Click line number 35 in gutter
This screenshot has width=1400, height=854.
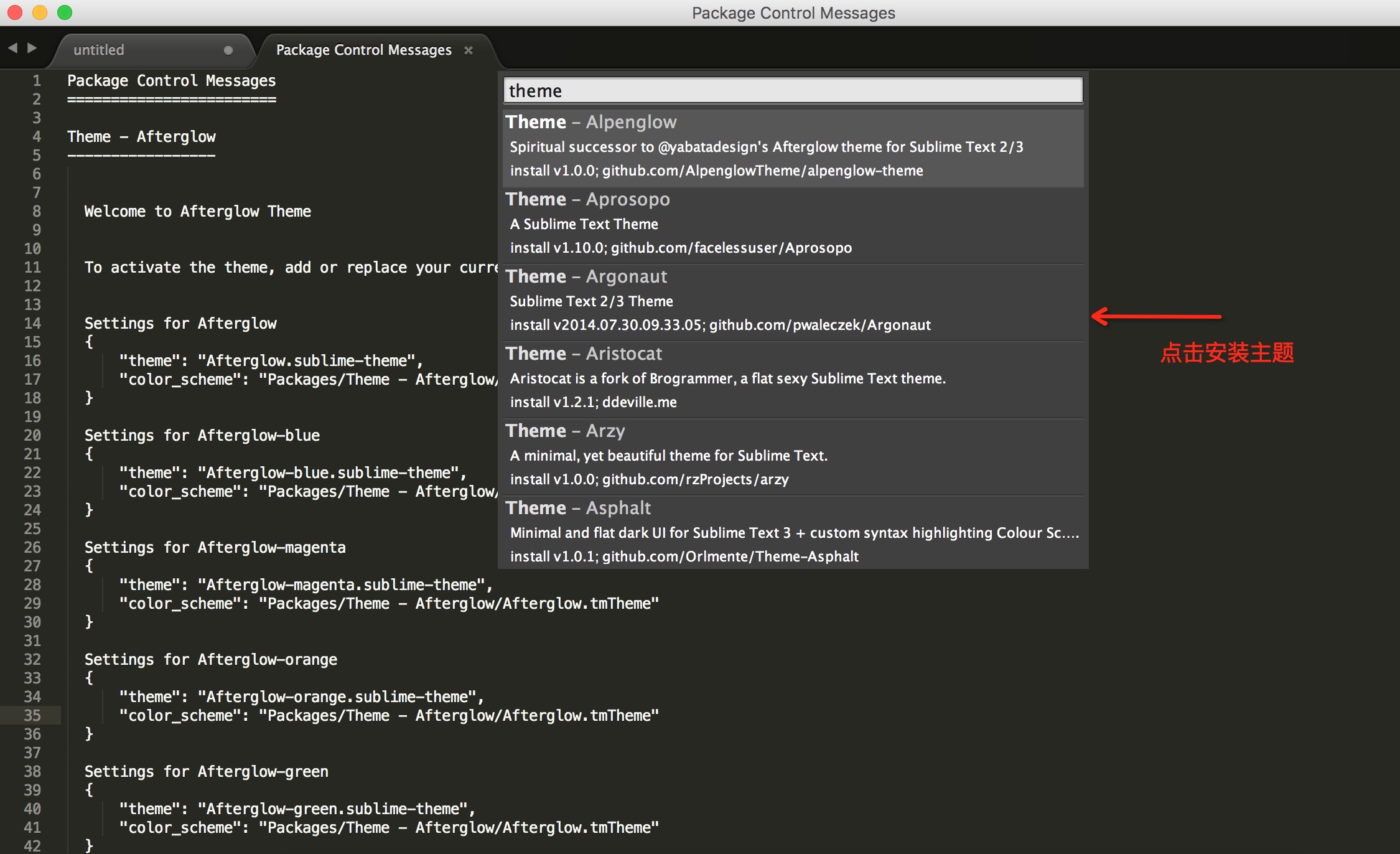[32, 715]
